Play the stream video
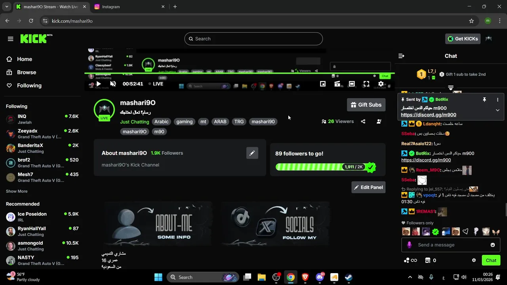This screenshot has width=507, height=285. point(99,84)
